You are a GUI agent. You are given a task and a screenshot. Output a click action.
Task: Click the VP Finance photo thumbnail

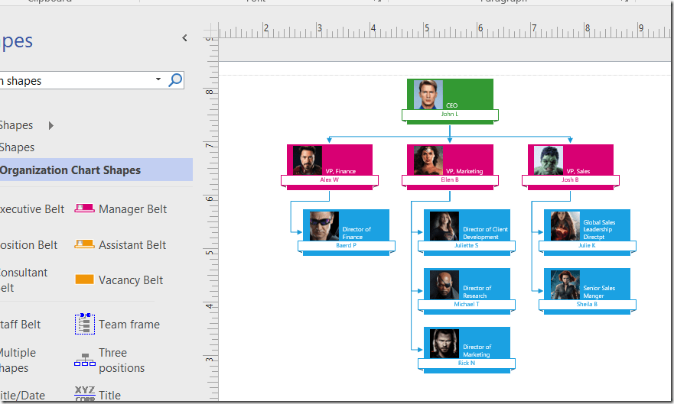point(308,160)
